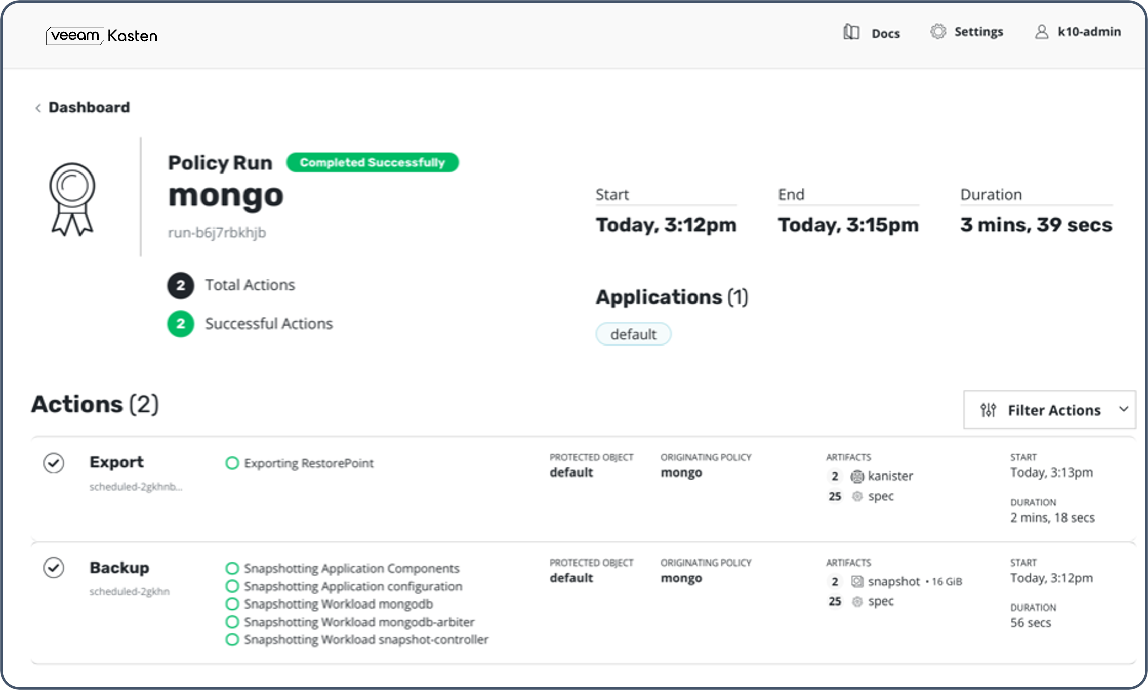Viewport: 1148px width, 690px height.
Task: Click the mongo policy name heading
Action: [x=226, y=196]
